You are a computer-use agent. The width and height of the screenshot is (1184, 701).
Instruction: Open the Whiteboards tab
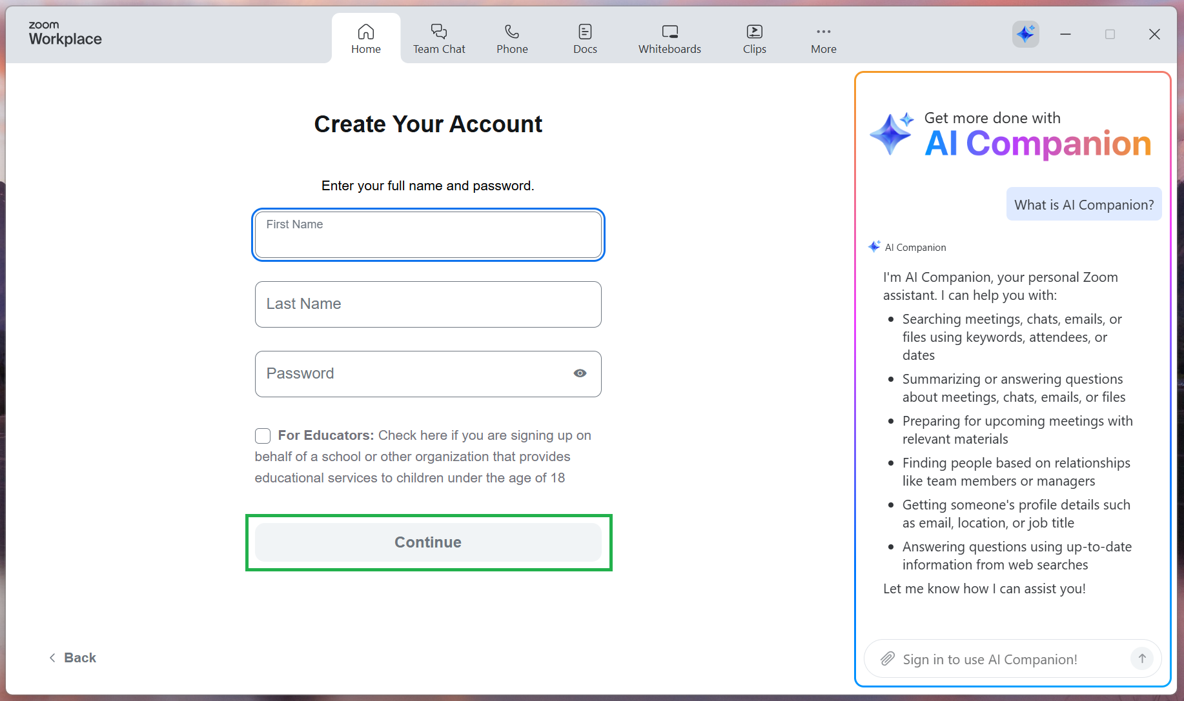[x=669, y=39]
